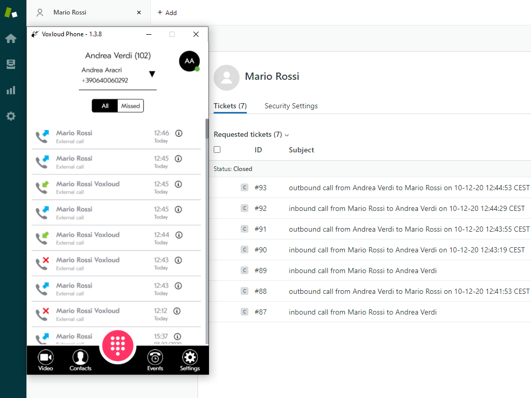
Task: Open the Admin gear icon in sidebar
Action: [11, 116]
